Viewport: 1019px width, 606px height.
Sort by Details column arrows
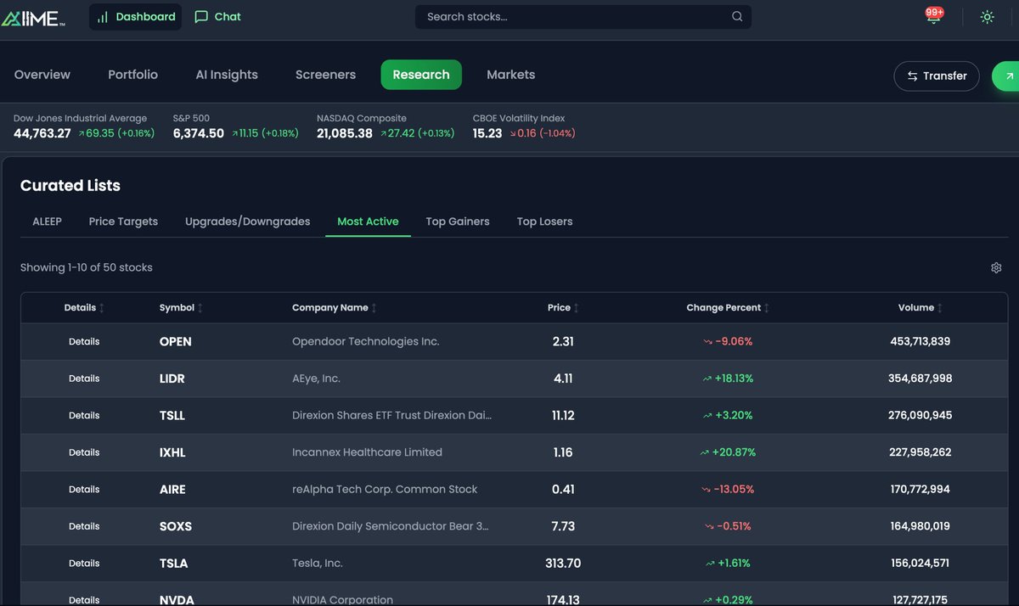(102, 308)
